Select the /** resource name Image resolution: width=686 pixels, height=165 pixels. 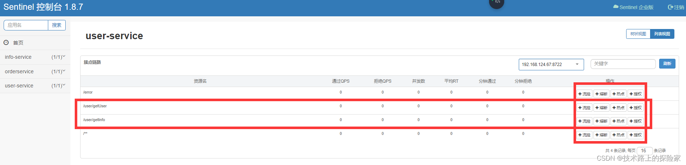click(85, 133)
